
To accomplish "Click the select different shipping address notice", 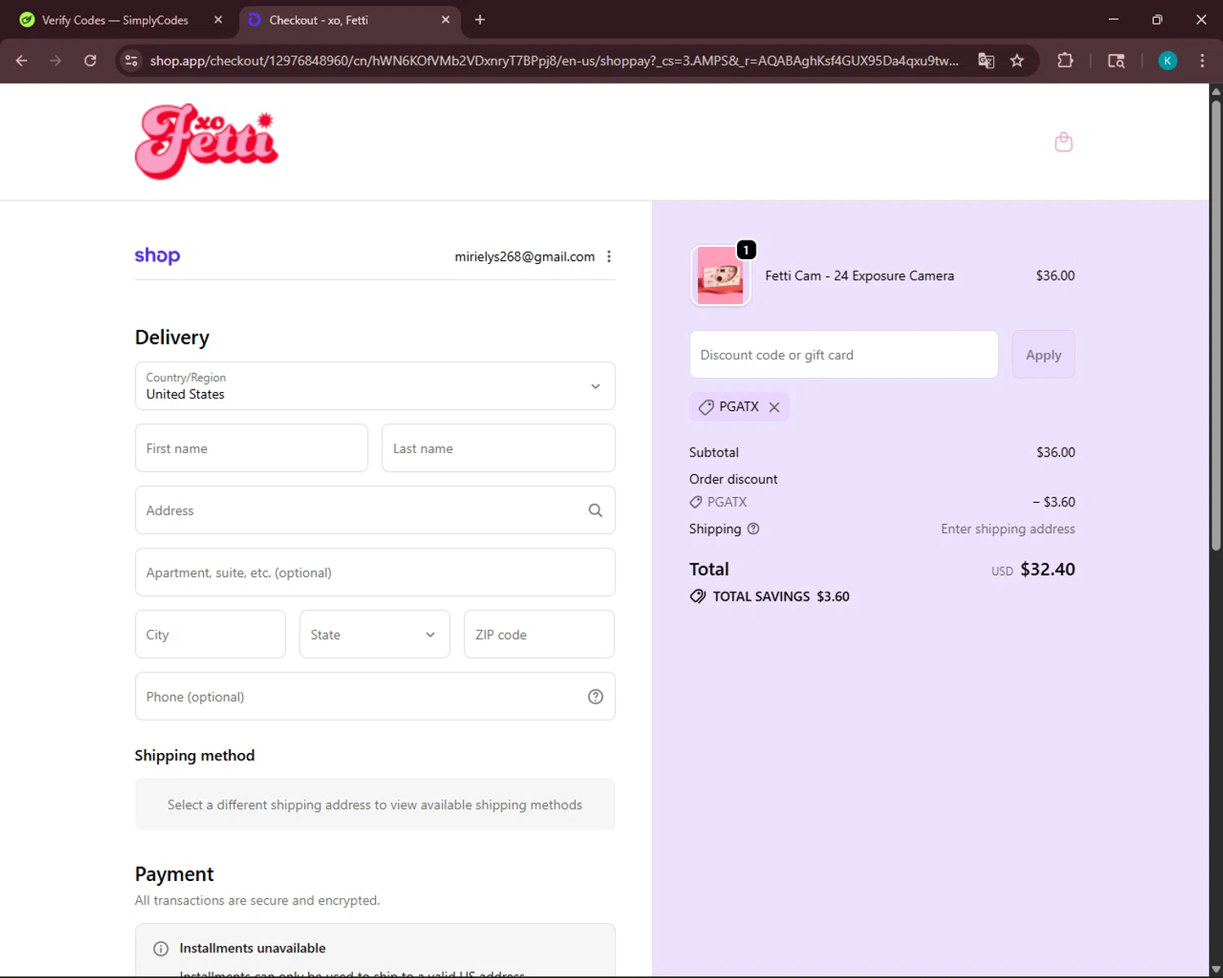I will click(x=375, y=804).
